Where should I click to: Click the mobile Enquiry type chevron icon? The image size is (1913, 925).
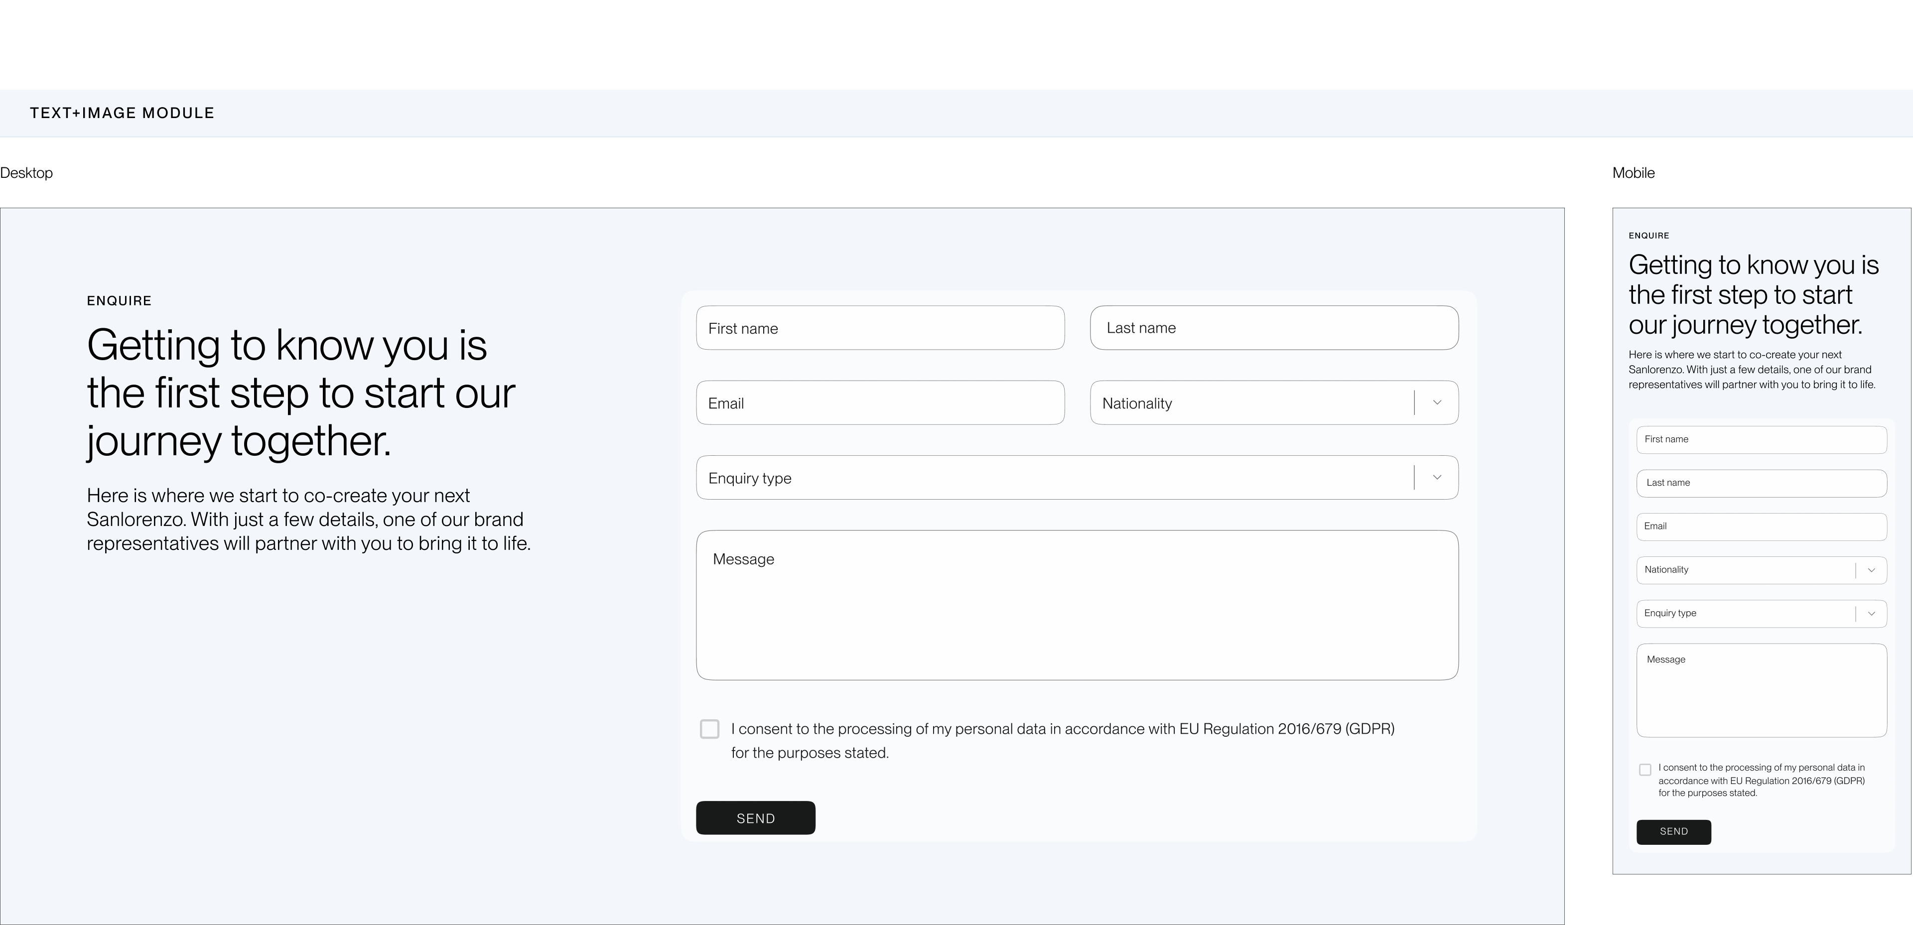1872,613
